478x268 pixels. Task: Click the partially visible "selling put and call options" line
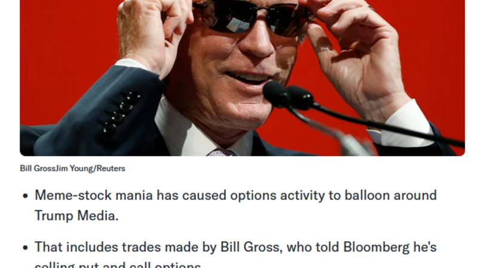[118, 264]
